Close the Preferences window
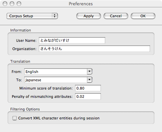This screenshot has height=132, width=162. pos(5,4)
